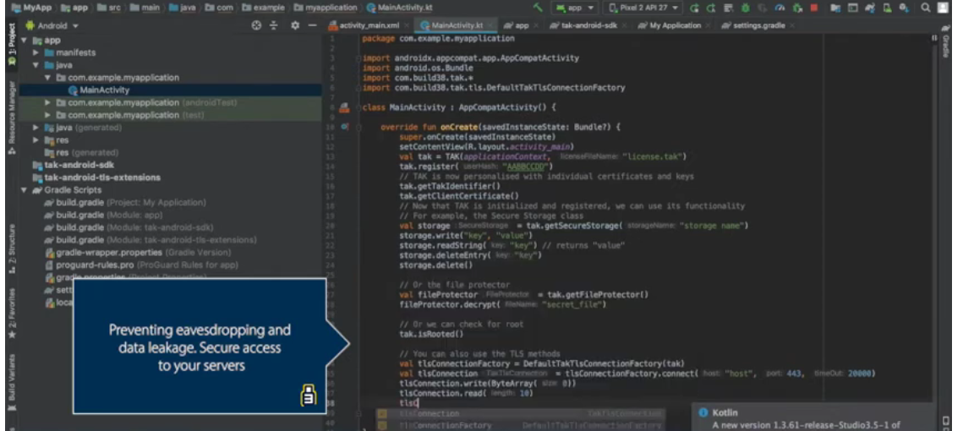Click scroll-from-source target icon in Project panel

click(257, 26)
